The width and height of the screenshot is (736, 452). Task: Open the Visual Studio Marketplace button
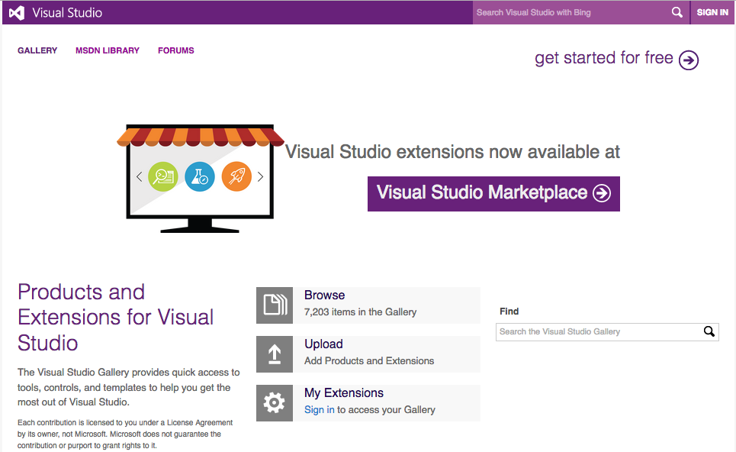pos(493,194)
